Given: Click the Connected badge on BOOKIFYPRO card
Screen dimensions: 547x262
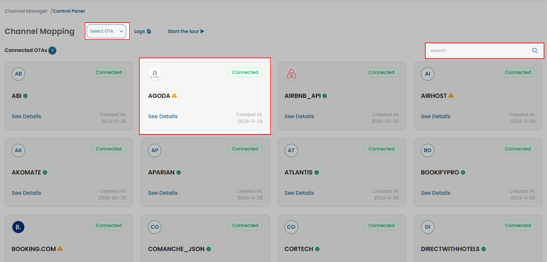Looking at the screenshot, I should (518, 149).
